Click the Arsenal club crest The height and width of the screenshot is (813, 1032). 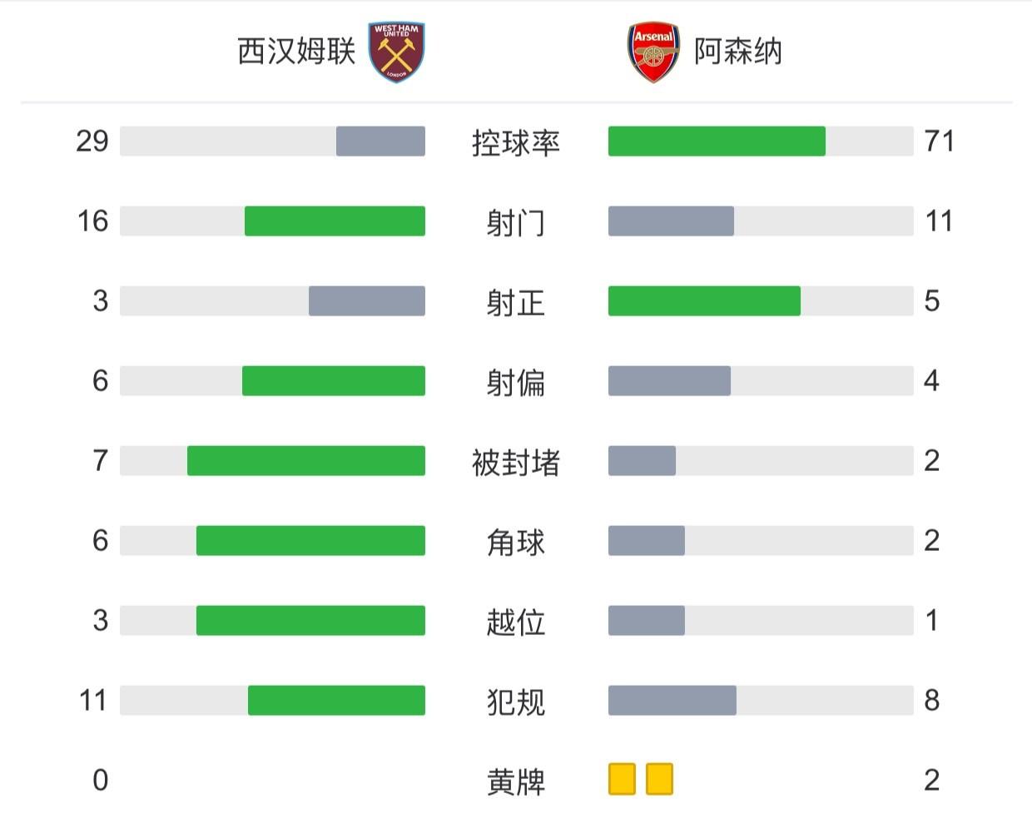653,52
